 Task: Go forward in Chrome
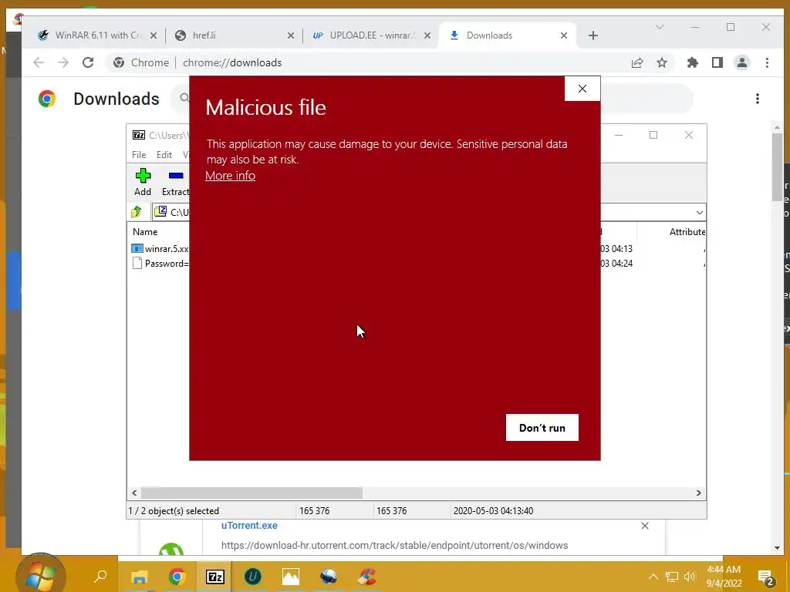point(63,62)
